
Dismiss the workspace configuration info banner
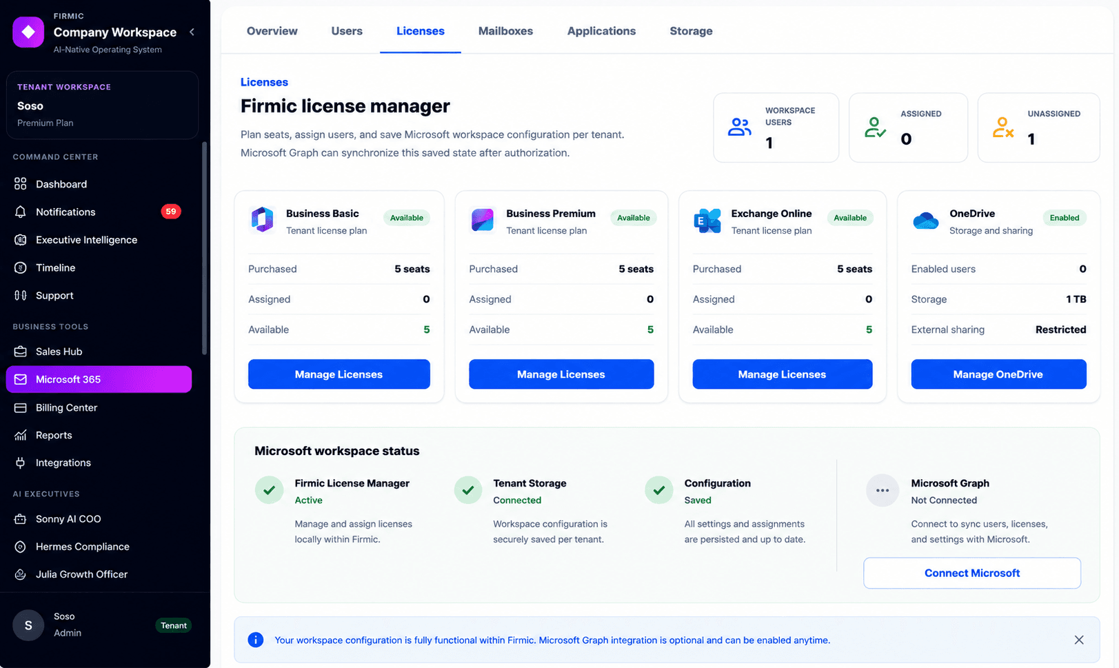tap(1079, 640)
